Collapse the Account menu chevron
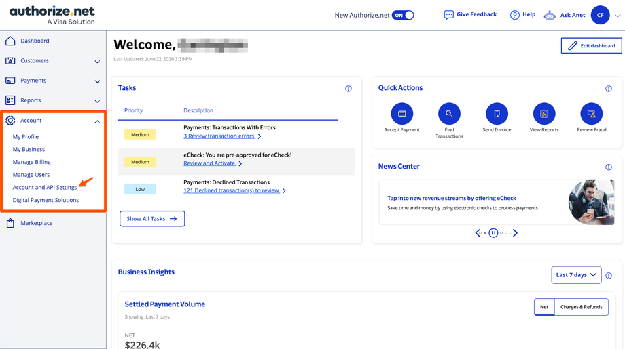Screen dimensions: 625x349 [97, 121]
